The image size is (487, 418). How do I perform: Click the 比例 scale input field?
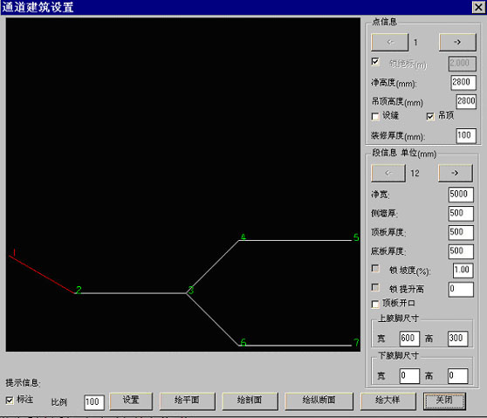pyautogui.click(x=94, y=402)
